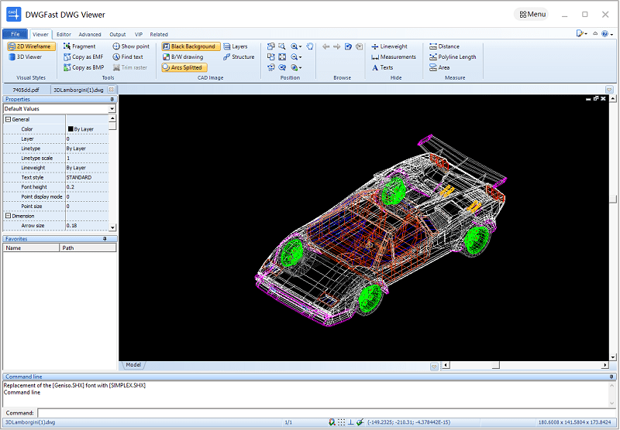Toggle Arcs Splitted option
The image size is (620, 430).
184,67
